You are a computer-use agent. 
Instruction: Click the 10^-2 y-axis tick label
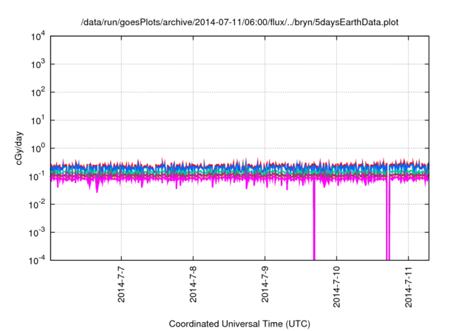pos(37,205)
